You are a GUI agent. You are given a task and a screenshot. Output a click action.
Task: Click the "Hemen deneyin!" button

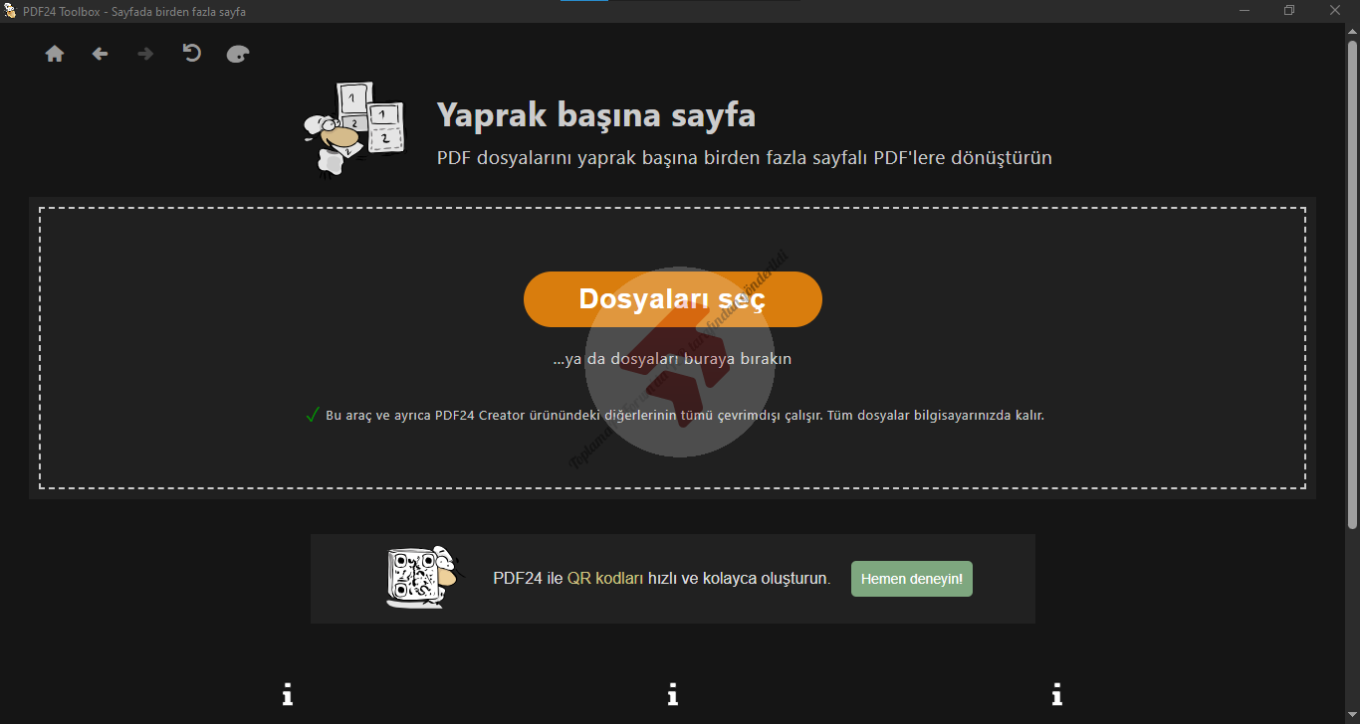912,579
